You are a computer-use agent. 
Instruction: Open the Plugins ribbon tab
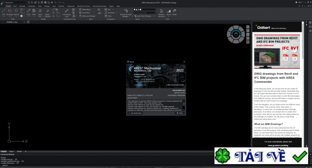coord(112,6)
